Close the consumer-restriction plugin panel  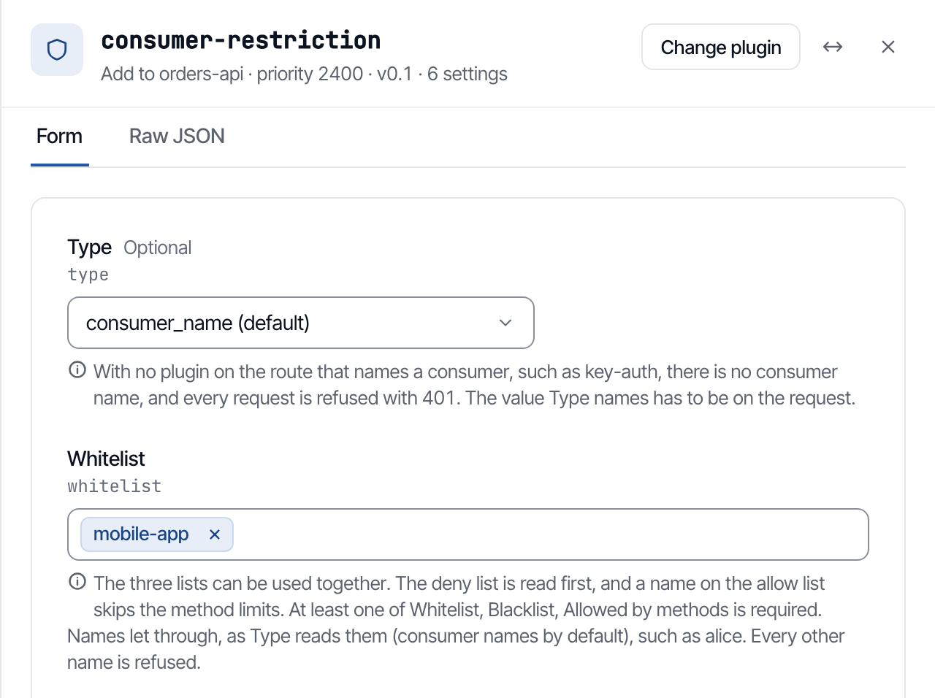point(888,47)
